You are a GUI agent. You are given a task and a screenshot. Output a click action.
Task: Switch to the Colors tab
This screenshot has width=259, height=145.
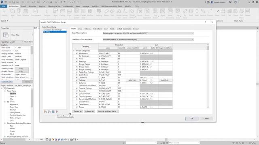[x=106, y=29]
